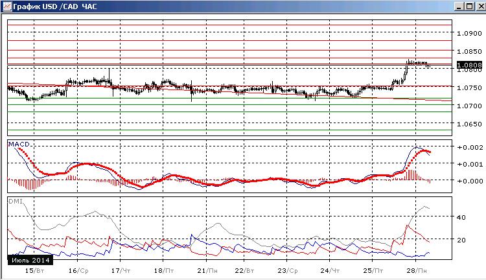Image resolution: width=486 pixels, height=280 pixels.
Task: Click the '23/Ср' date axis label
Action: click(287, 271)
